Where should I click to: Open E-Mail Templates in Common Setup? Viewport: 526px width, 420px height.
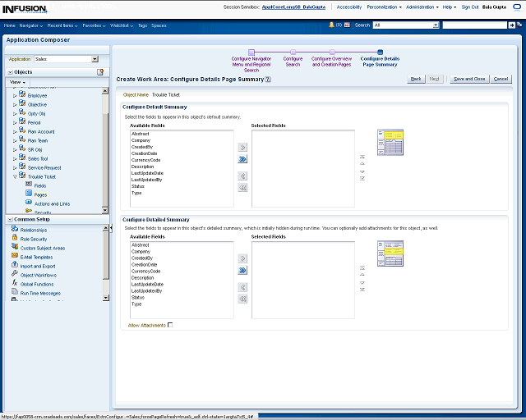pyautogui.click(x=36, y=257)
